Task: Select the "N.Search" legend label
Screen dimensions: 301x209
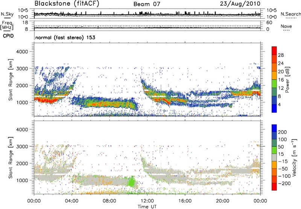Action: [290, 14]
